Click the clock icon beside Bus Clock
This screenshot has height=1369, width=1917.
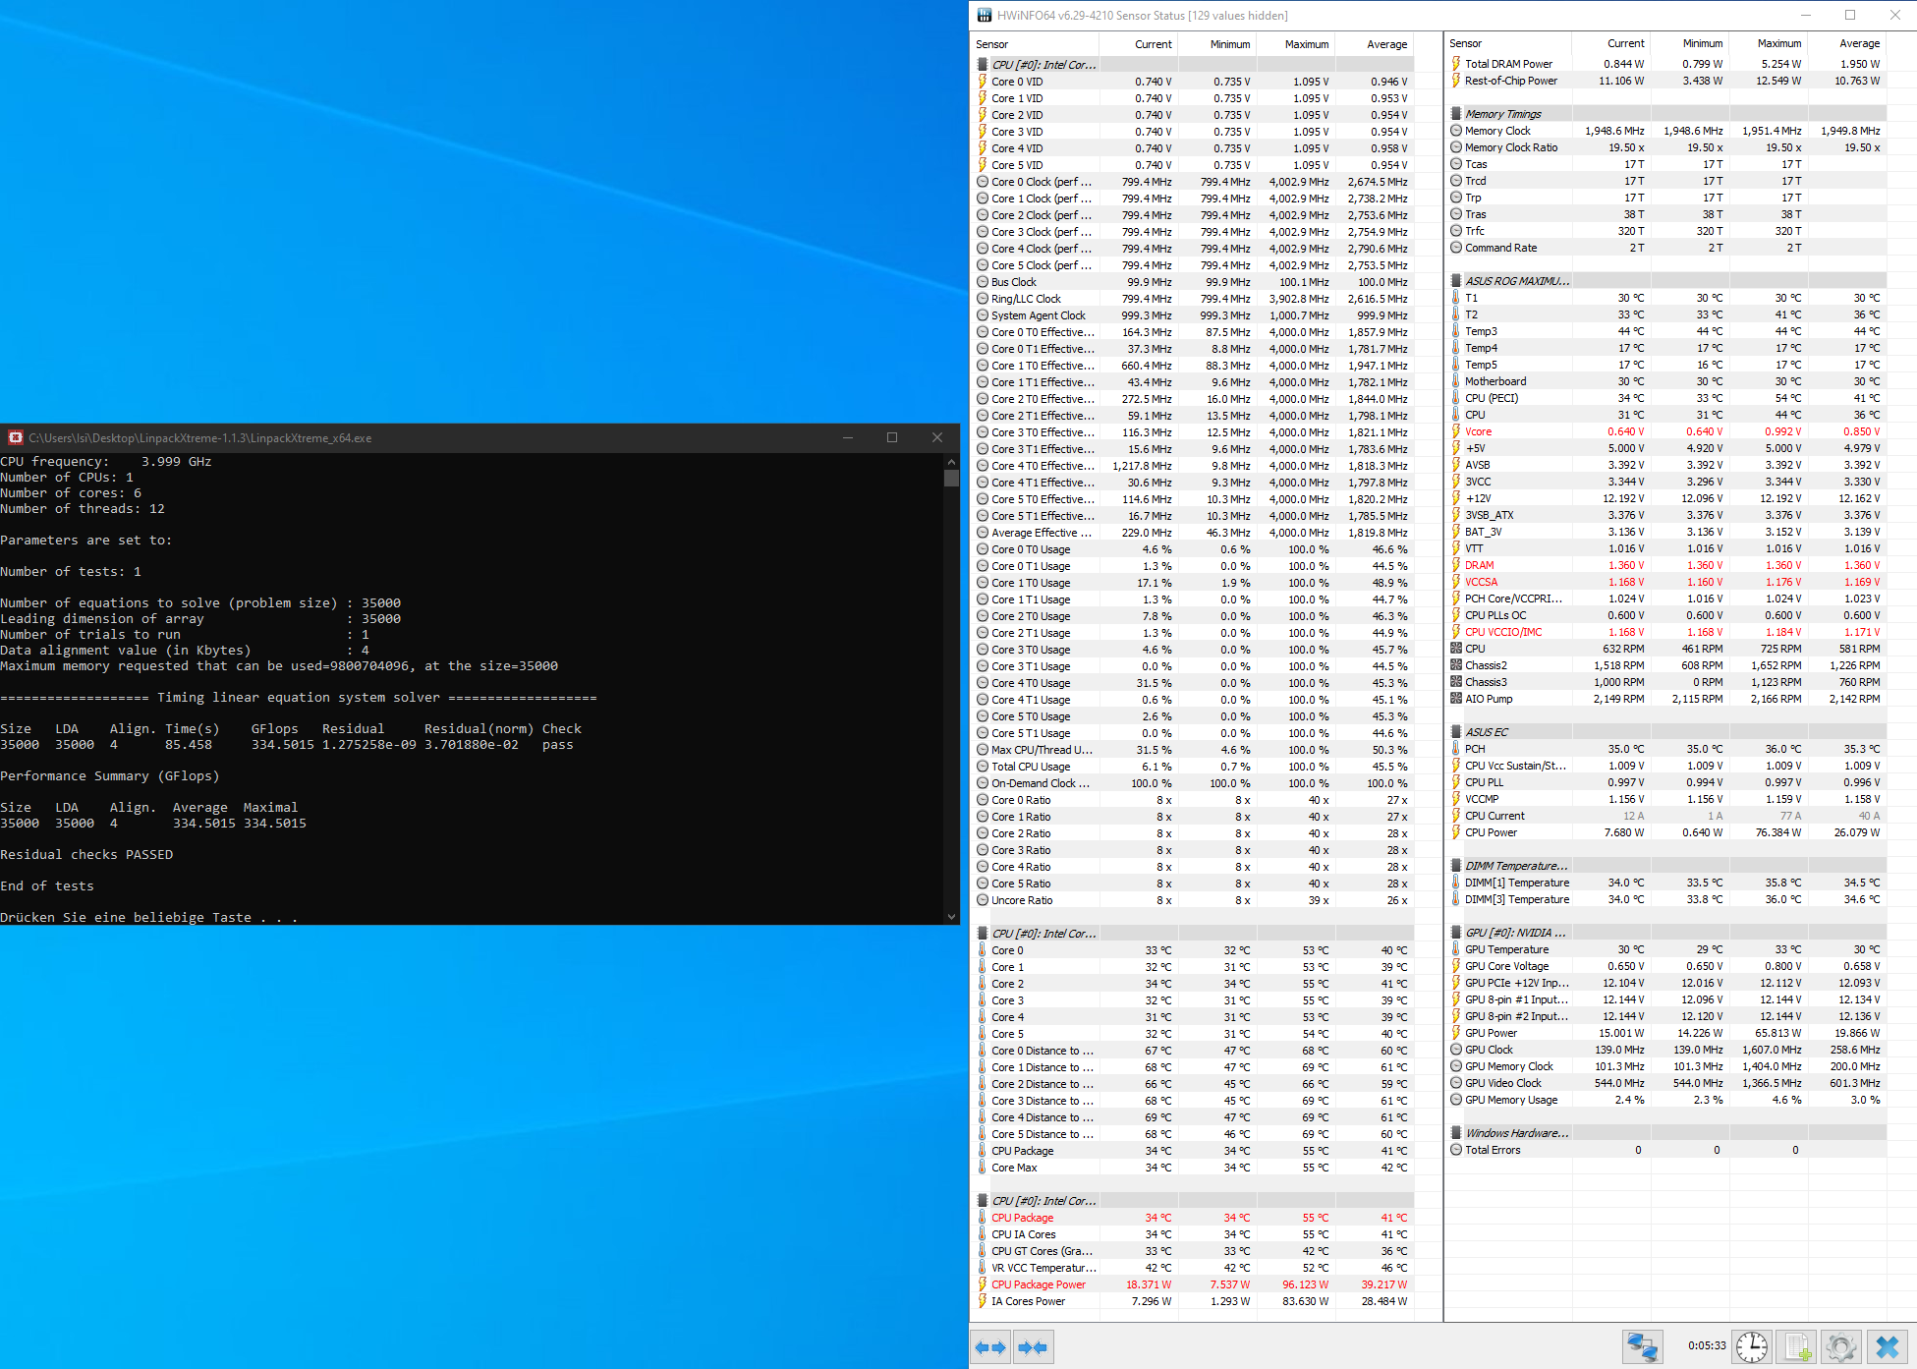[x=983, y=282]
